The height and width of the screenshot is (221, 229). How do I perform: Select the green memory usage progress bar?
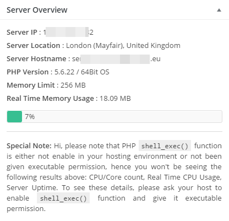[14, 116]
